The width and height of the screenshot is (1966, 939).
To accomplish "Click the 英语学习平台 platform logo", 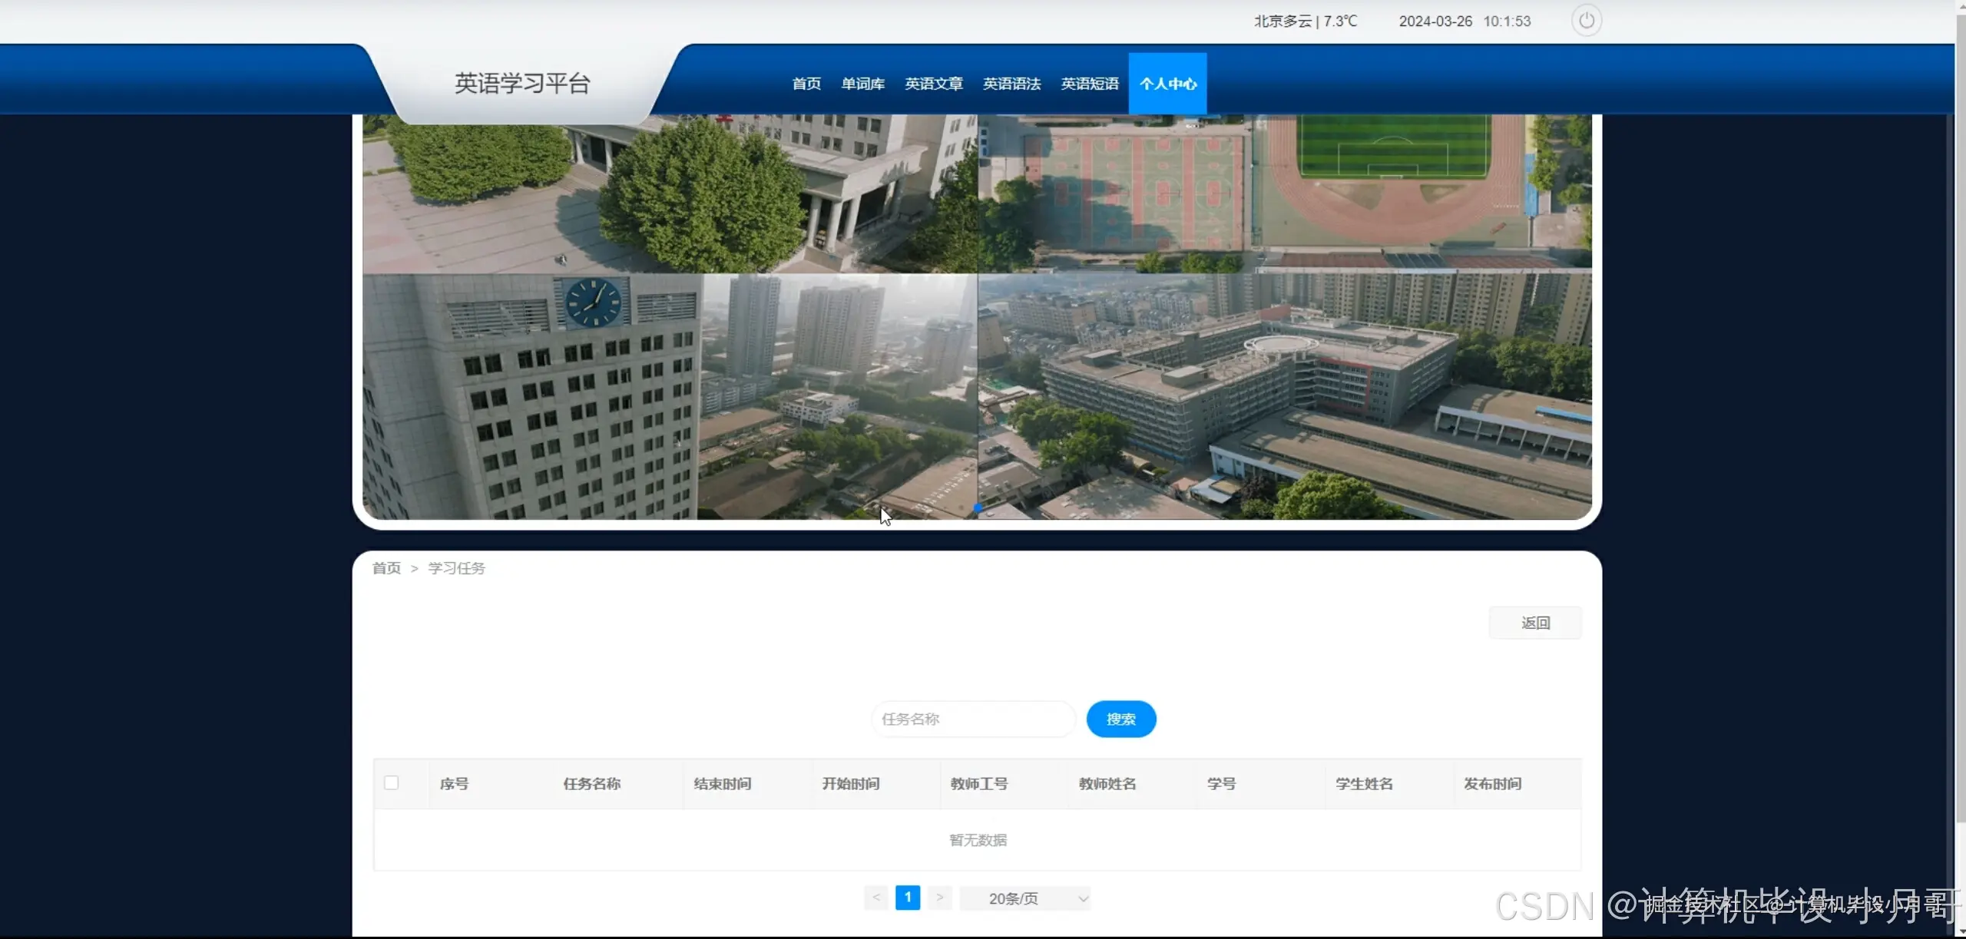I will [523, 82].
